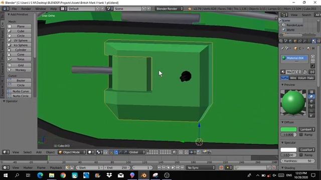Screen dimensions: 321x180
Task: Add a Bezier curve
Action: coord(19,80)
